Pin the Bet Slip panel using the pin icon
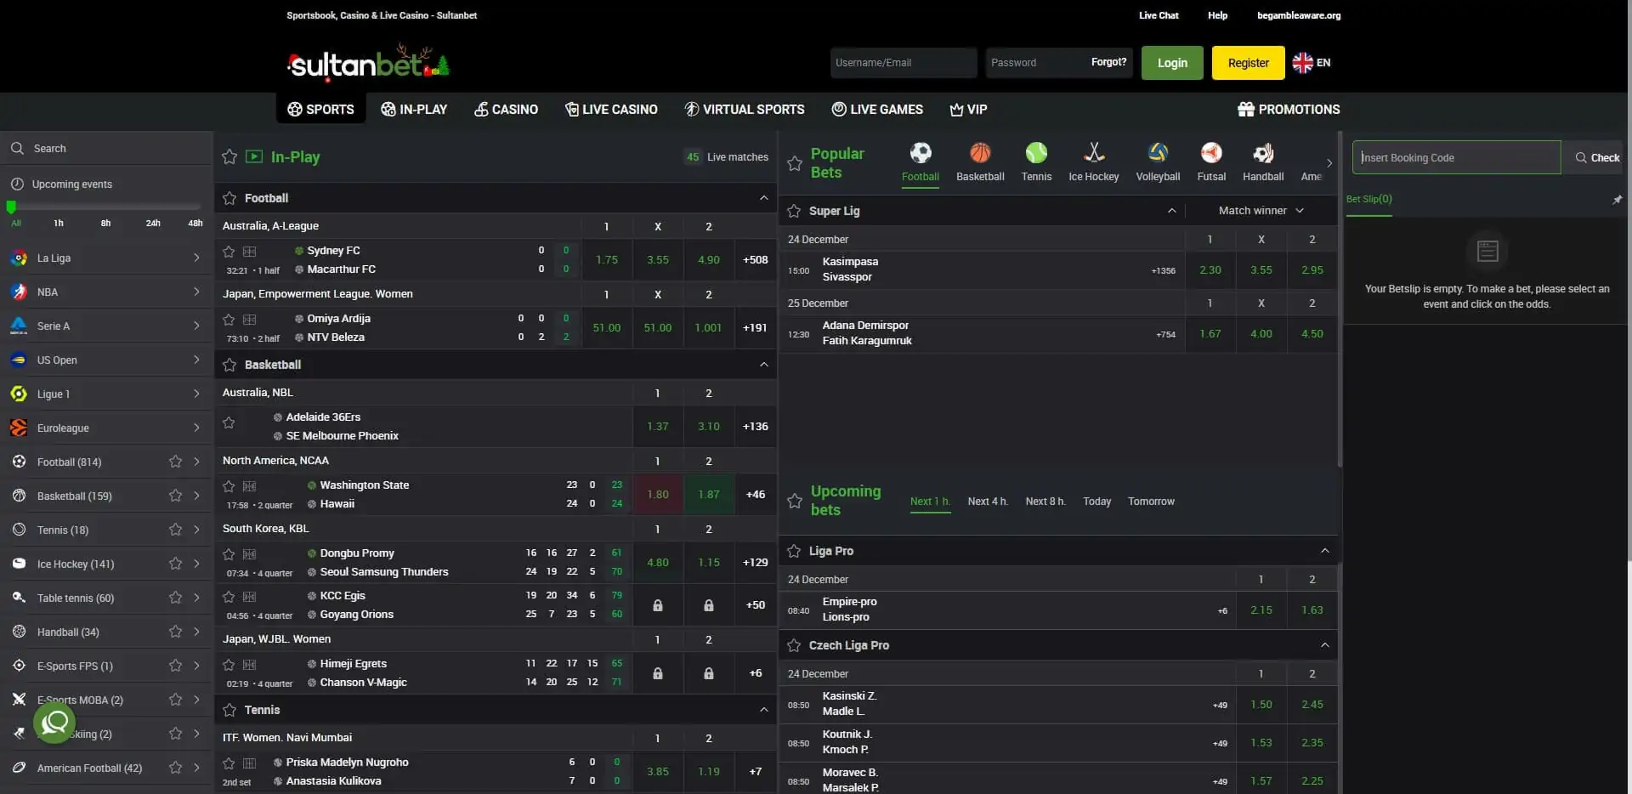Screen dimensions: 1632x794 click(1618, 200)
